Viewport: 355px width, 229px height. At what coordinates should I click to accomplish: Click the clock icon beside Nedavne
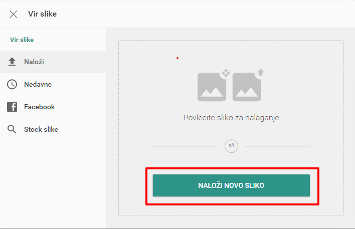pyautogui.click(x=12, y=84)
